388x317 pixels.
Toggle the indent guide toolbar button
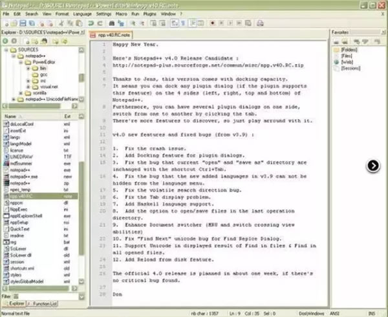click(192, 23)
